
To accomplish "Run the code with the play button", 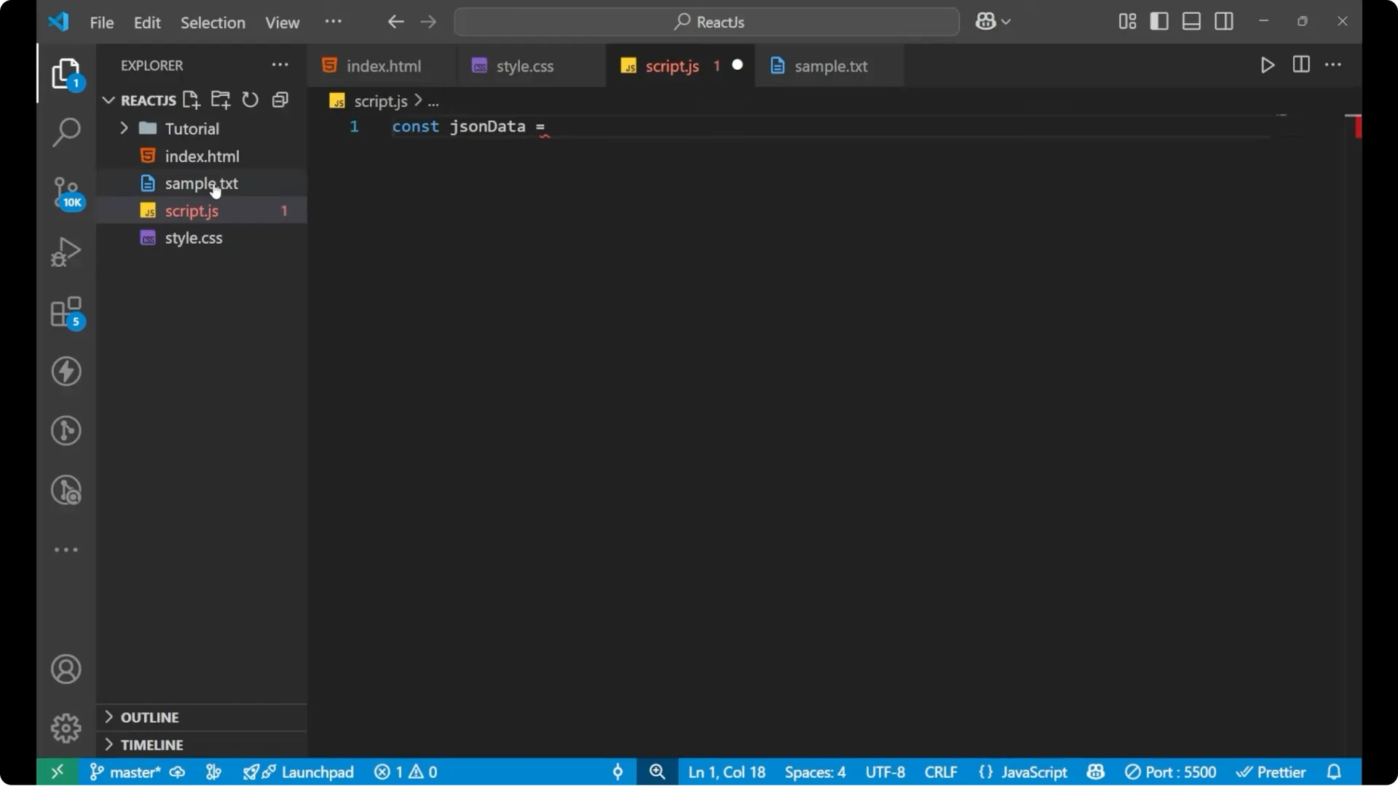I will point(1267,65).
